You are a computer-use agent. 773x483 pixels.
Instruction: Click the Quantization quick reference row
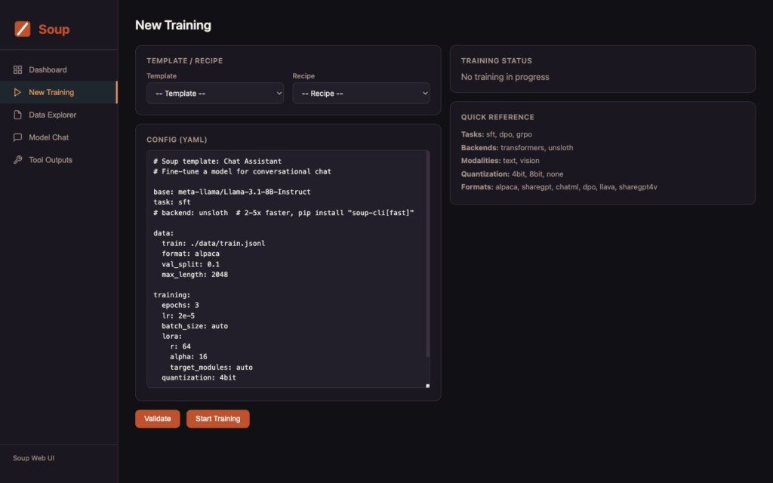pos(512,174)
